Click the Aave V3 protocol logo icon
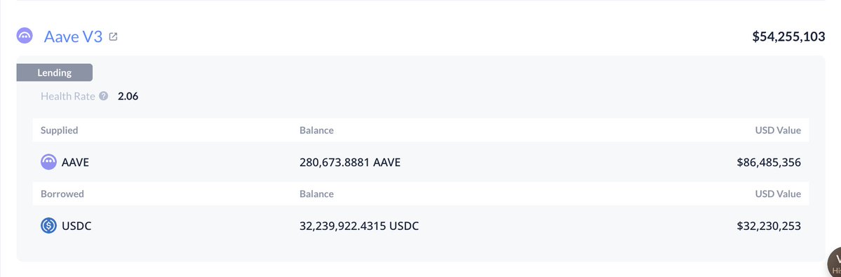The image size is (841, 277). tap(25, 36)
